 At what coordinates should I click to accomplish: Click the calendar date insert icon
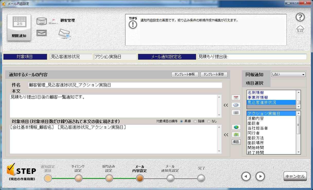236,98
